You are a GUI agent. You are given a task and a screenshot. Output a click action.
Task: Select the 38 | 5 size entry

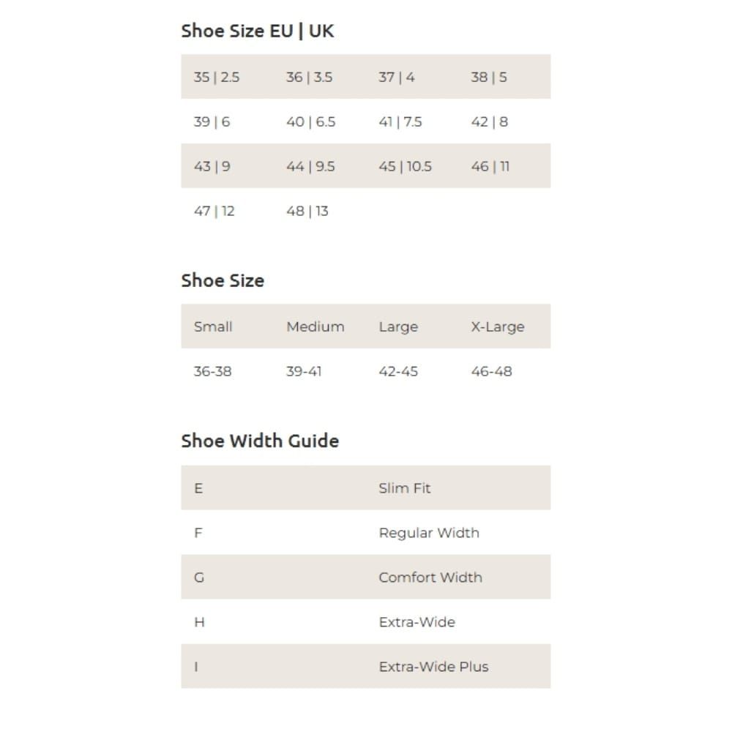pos(489,77)
